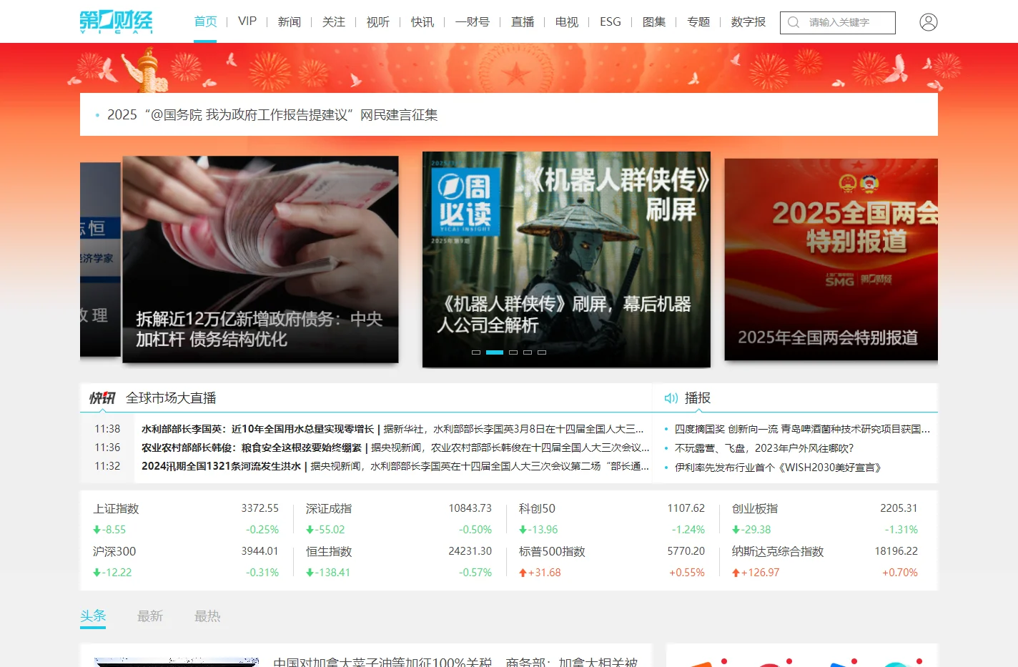Viewport: 1018px width, 667px height.
Task: Open the 机器人群侠传 carousel slide
Action: coord(566,260)
